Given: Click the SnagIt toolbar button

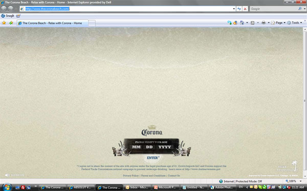Looking at the screenshot, I should click(x=8, y=16).
